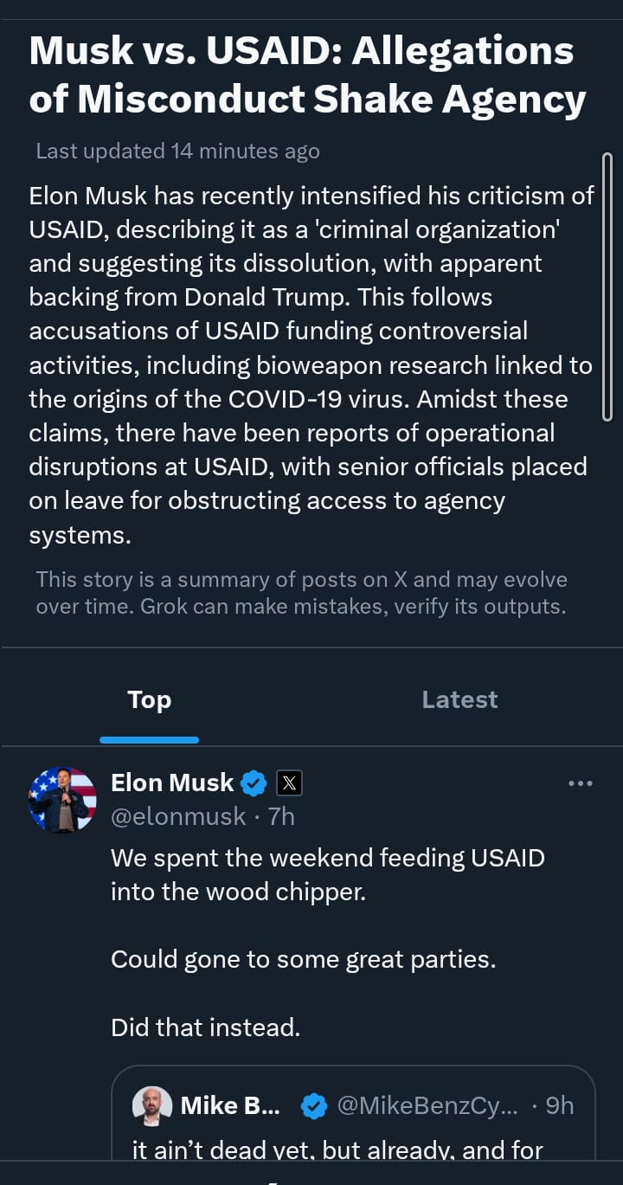The height and width of the screenshot is (1185, 623).
Task: Click the verified badge on the quoted Mike Benz post
Action: click(x=313, y=1105)
